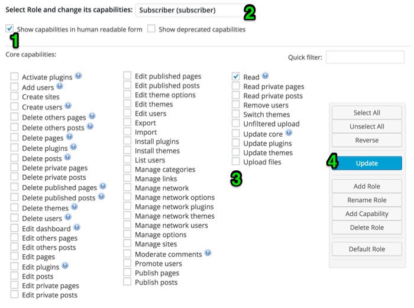Enable Show deprecated capabilities checkbox
The image size is (414, 308).
[x=151, y=28]
